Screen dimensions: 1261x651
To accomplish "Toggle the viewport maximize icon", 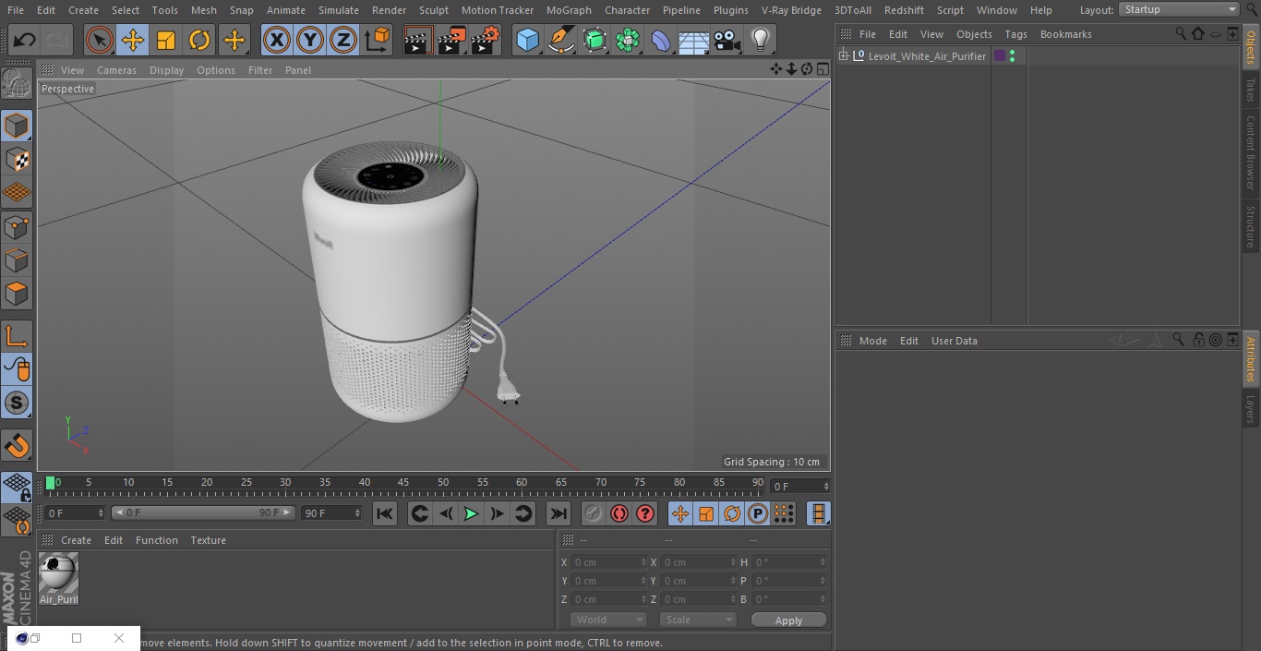I will 822,69.
